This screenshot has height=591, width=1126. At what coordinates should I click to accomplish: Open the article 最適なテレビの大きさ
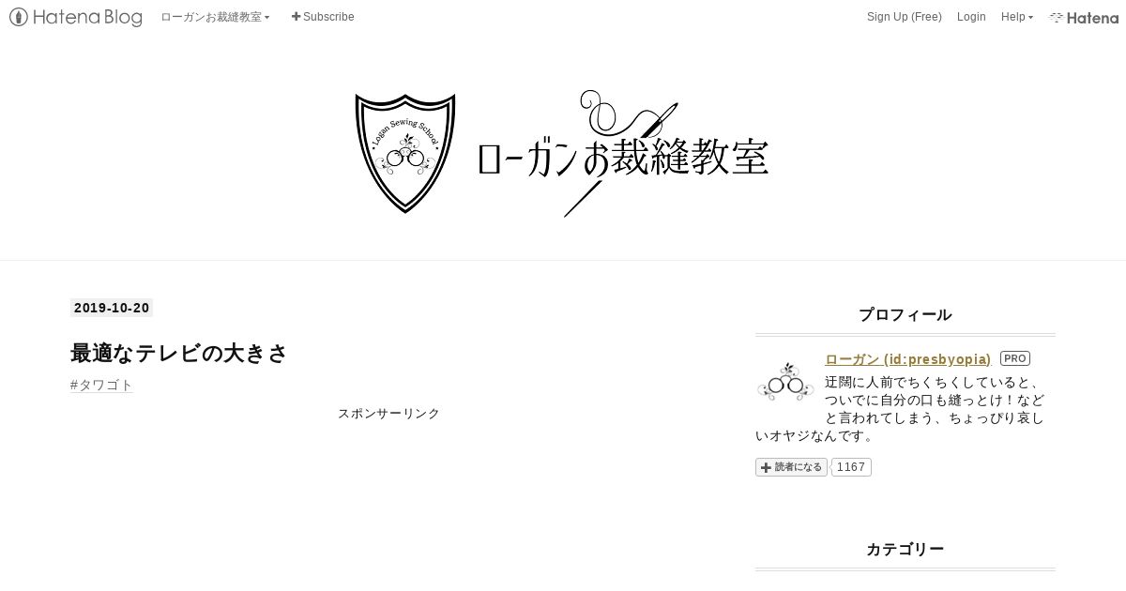click(178, 353)
